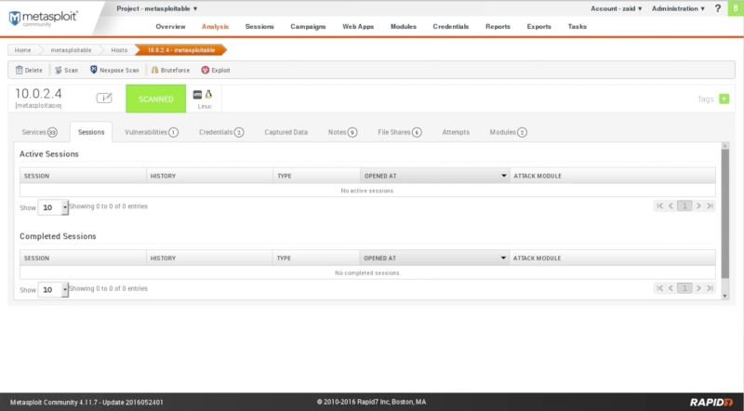Go to last page in Completed Sessions
Screen dimensions: 744x411
[710, 288]
